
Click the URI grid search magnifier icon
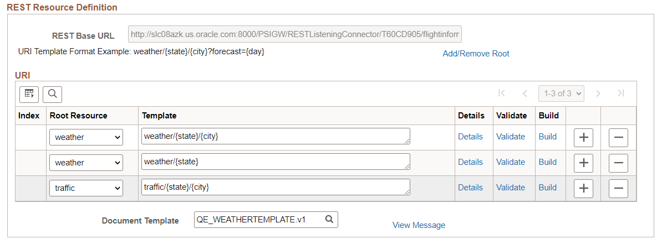click(x=52, y=95)
